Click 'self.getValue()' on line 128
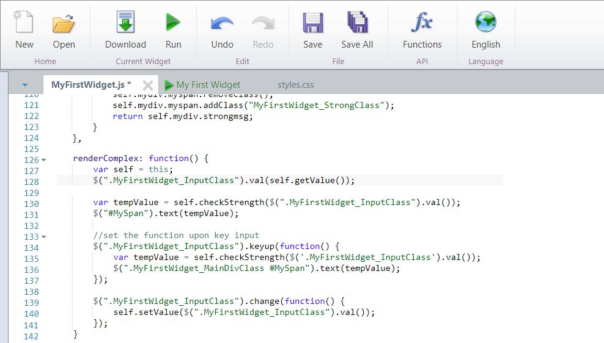This screenshot has height=343, width=604. click(x=306, y=180)
